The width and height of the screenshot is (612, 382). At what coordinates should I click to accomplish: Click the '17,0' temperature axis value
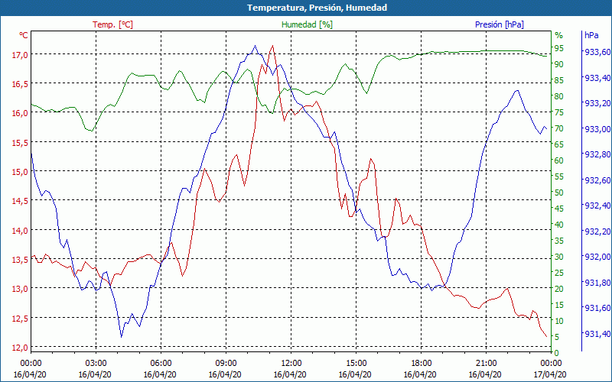20,55
